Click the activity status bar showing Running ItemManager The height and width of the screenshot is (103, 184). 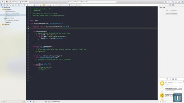(92, 2)
